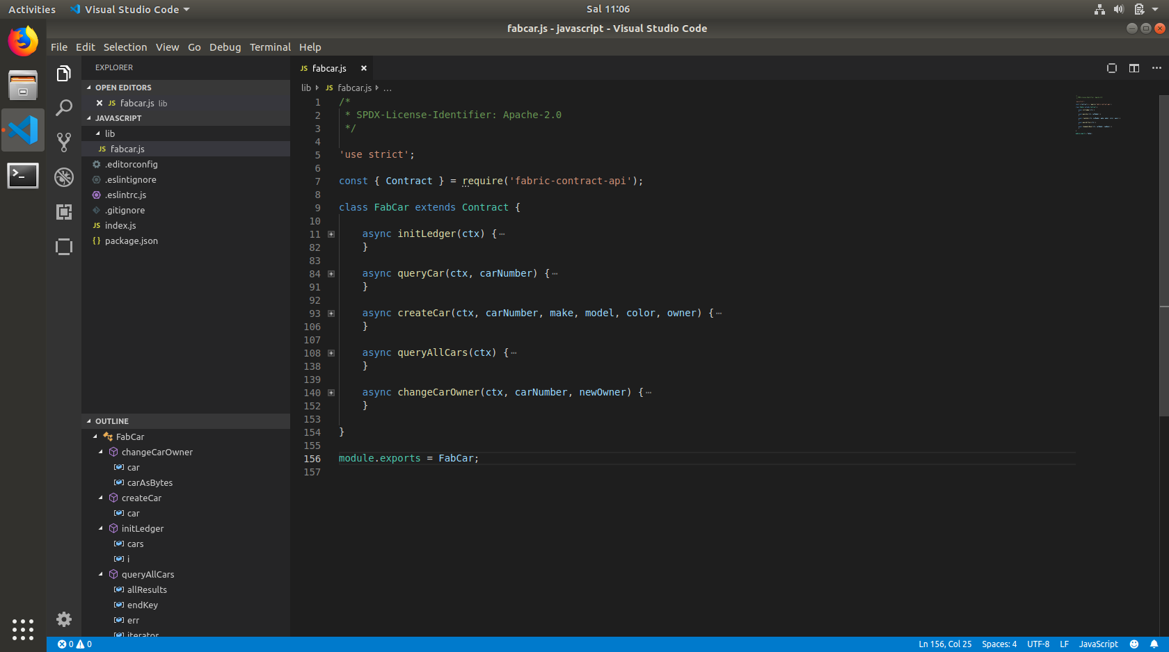
Task: Unfold the createCar function
Action: pyautogui.click(x=331, y=313)
